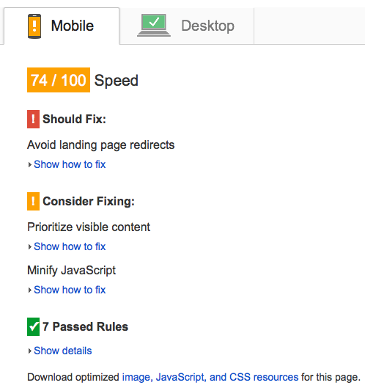365x388 pixels.
Task: Click the Speed label beside the score
Action: (x=117, y=81)
